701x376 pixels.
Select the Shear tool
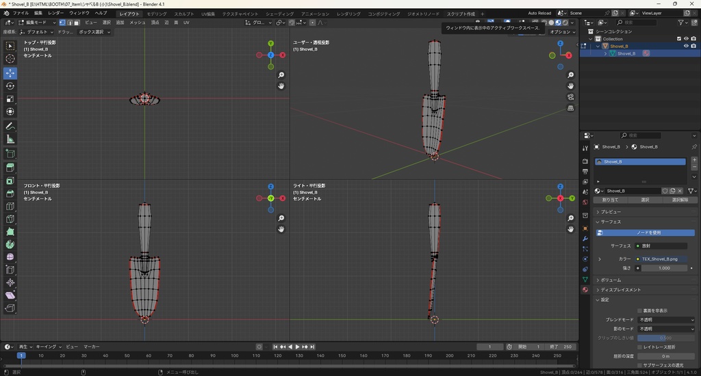tap(10, 295)
